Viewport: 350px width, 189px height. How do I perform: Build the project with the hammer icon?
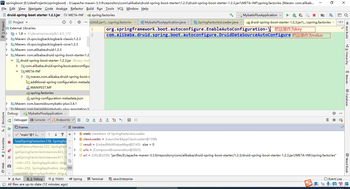231,15
